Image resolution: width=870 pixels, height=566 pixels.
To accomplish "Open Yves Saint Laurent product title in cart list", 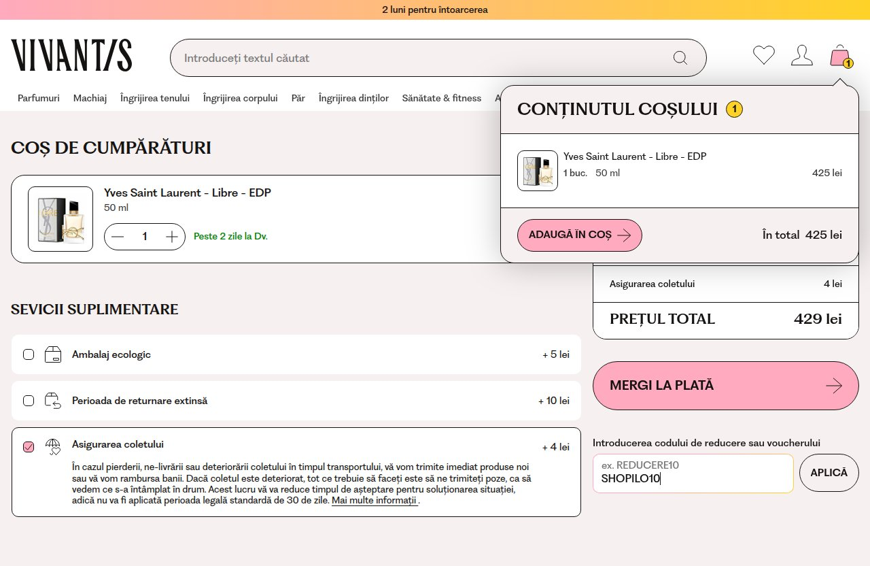I will [x=188, y=193].
